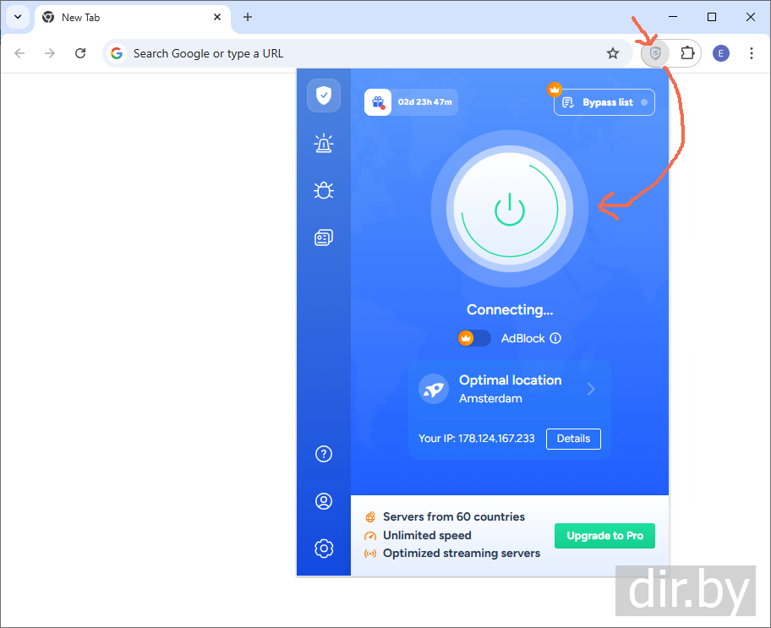The width and height of the screenshot is (771, 628).
Task: Open the Chrome three-dot menu
Action: coord(751,53)
